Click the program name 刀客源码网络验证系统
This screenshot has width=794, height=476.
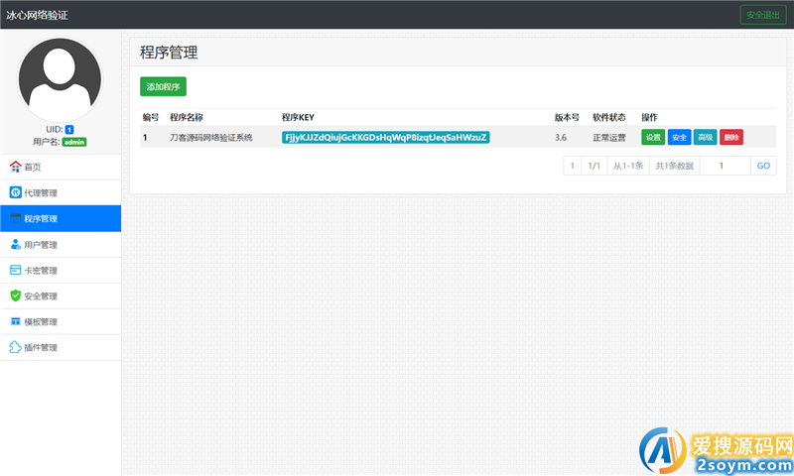(x=211, y=138)
